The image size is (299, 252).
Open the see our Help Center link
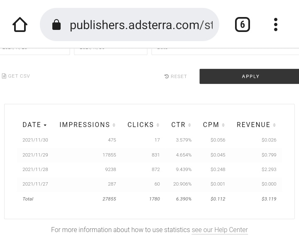pos(219,230)
